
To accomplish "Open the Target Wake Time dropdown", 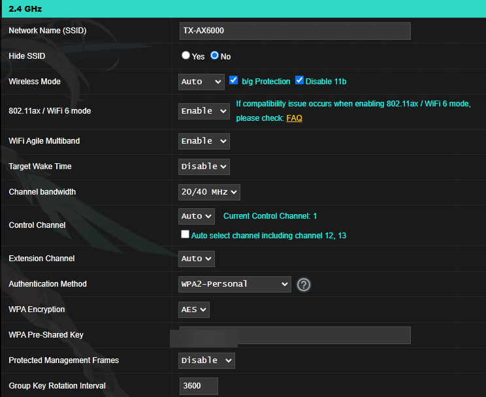I will point(204,167).
